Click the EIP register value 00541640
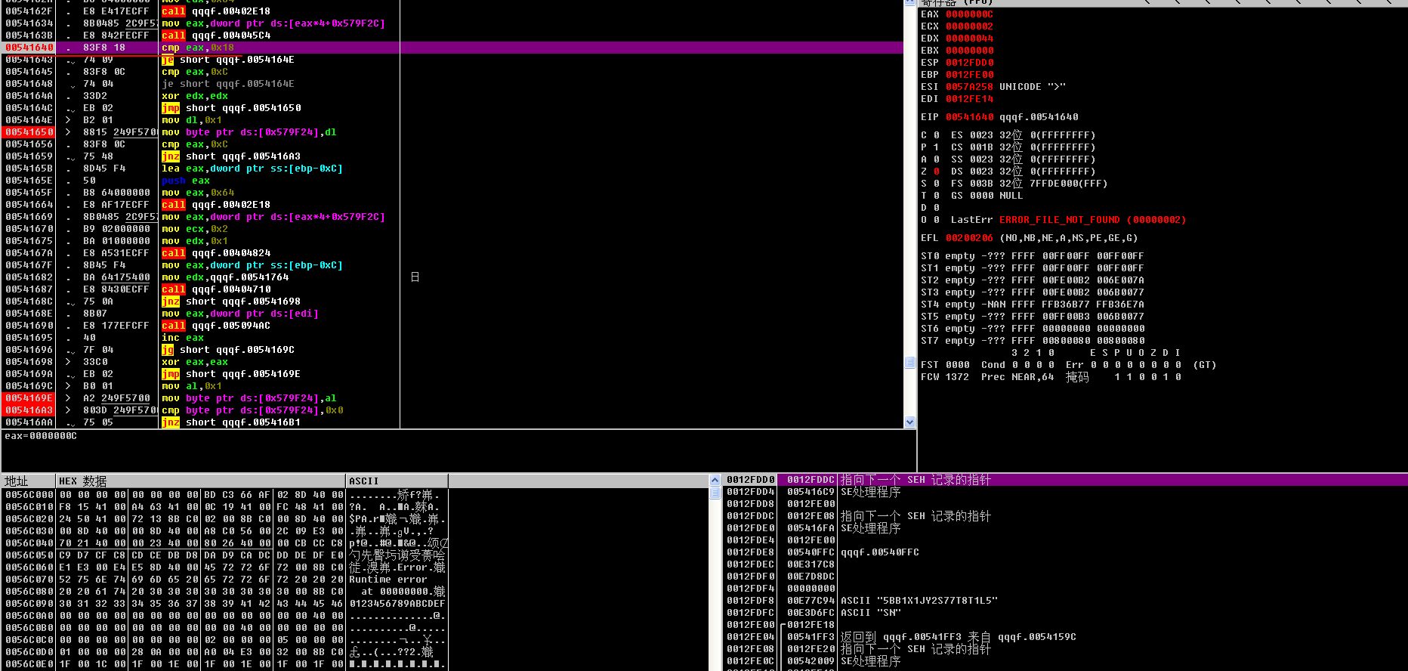The width and height of the screenshot is (1408, 671). 969,117
